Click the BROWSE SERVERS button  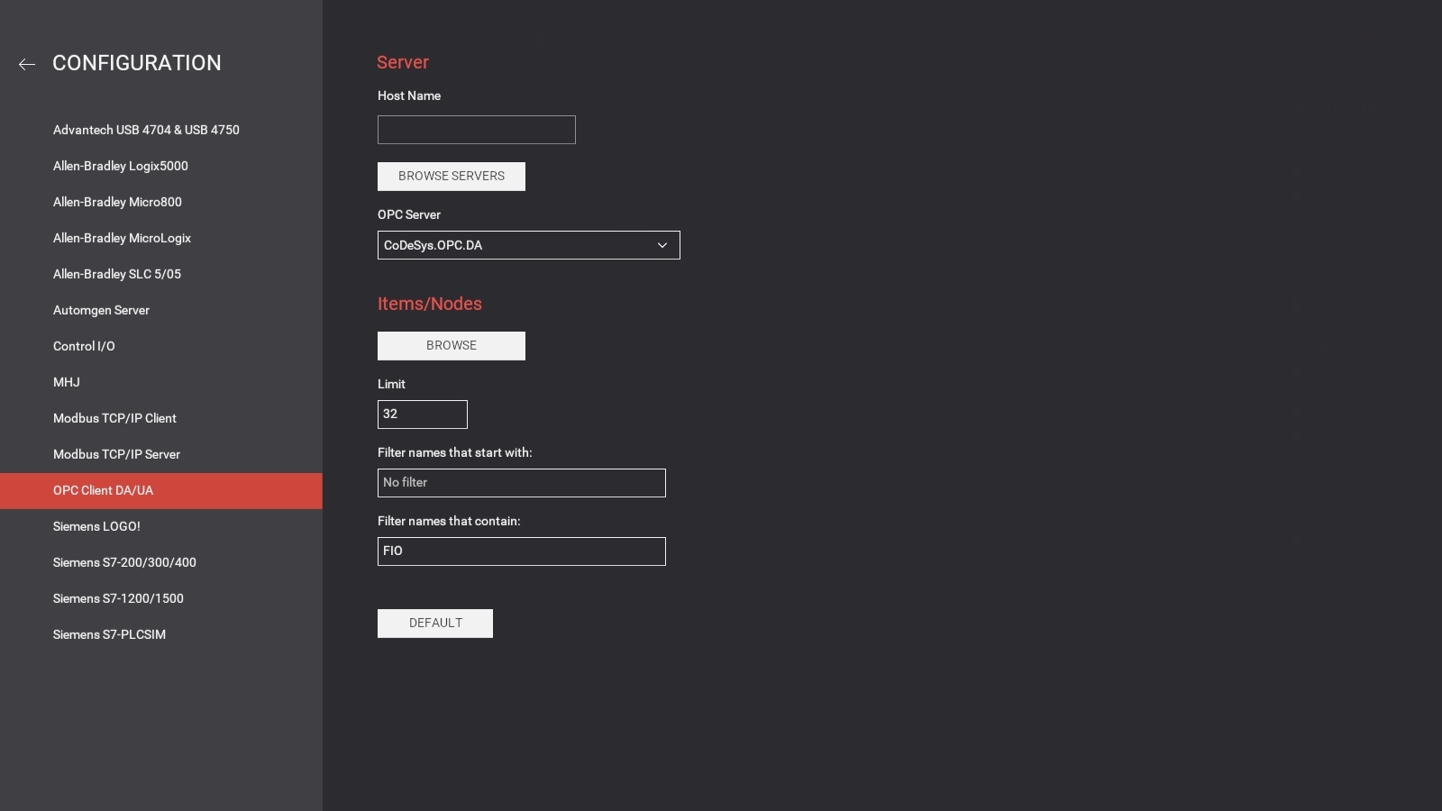[452, 177]
